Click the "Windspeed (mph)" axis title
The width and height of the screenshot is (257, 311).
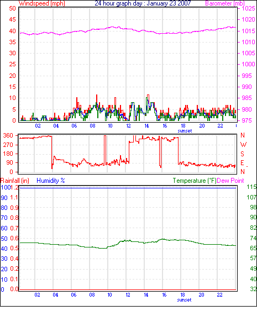[x=42, y=3]
